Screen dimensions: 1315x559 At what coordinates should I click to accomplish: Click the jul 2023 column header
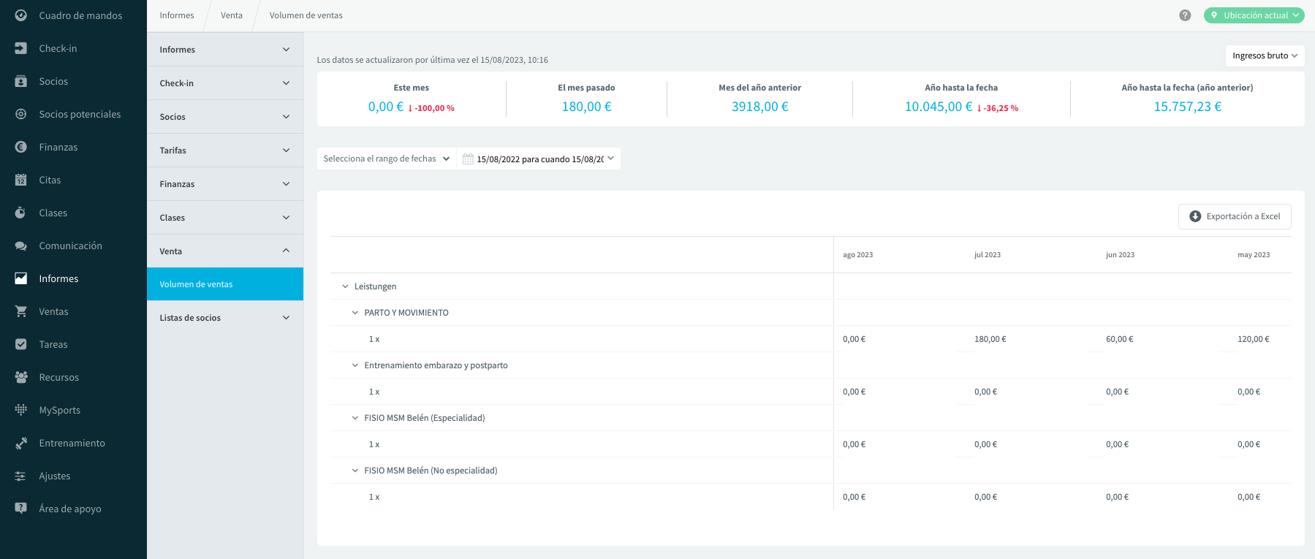click(x=988, y=255)
